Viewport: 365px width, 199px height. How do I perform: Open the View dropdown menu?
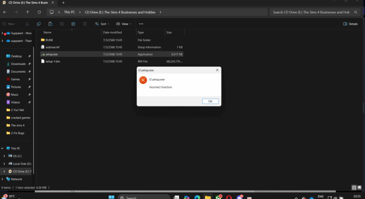pyautogui.click(x=124, y=24)
